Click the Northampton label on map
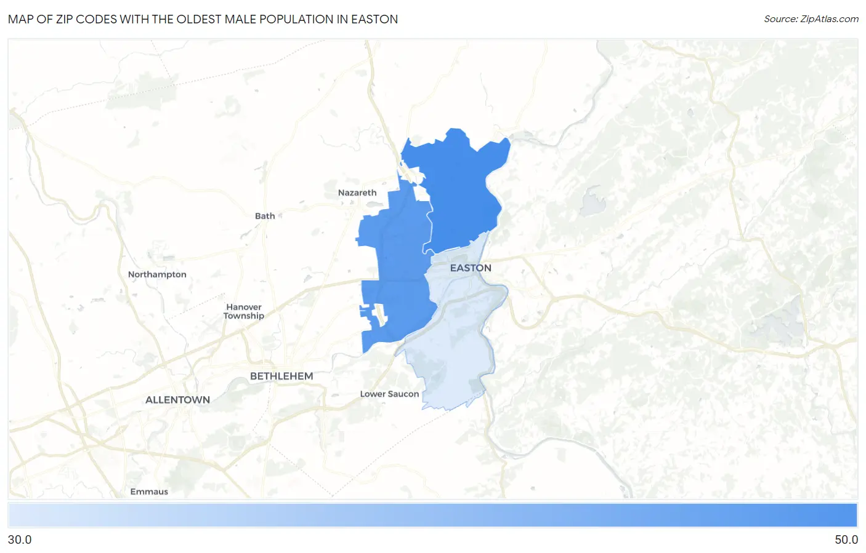This screenshot has width=866, height=553. (x=157, y=274)
